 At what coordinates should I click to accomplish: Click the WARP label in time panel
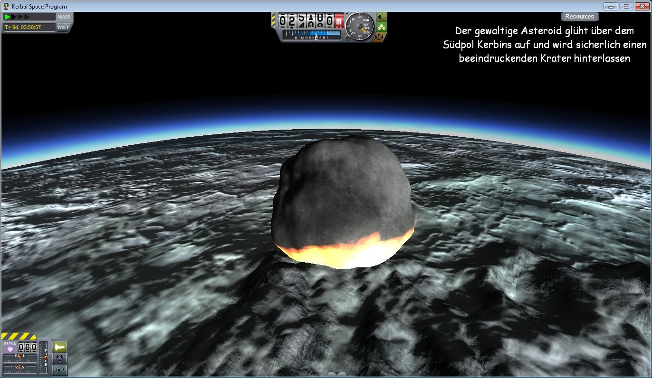coord(64,17)
